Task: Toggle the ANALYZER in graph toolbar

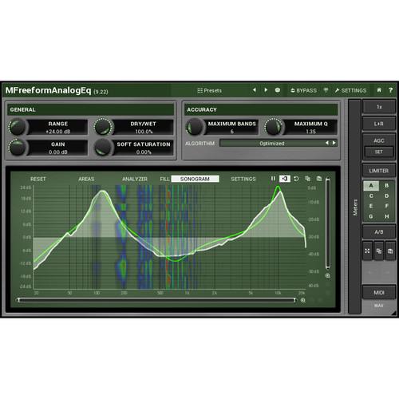Action: pyautogui.click(x=135, y=179)
